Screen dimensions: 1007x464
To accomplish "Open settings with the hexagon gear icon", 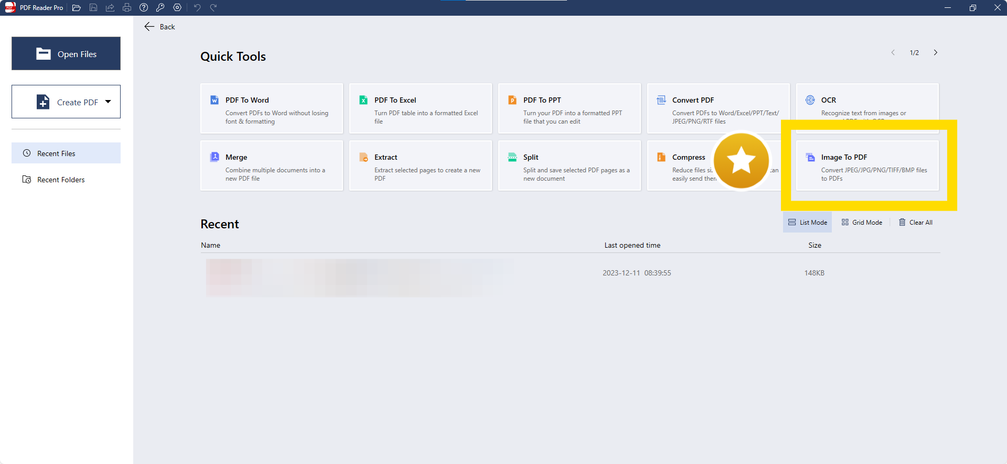I will click(x=177, y=8).
